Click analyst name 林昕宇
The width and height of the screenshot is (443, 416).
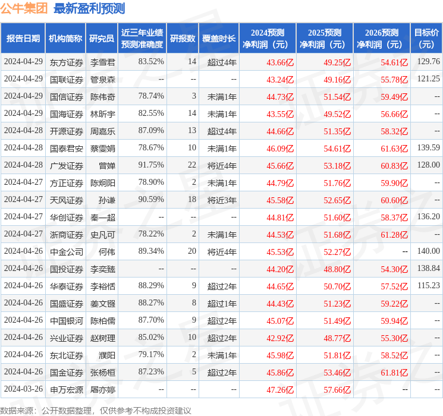point(102,114)
